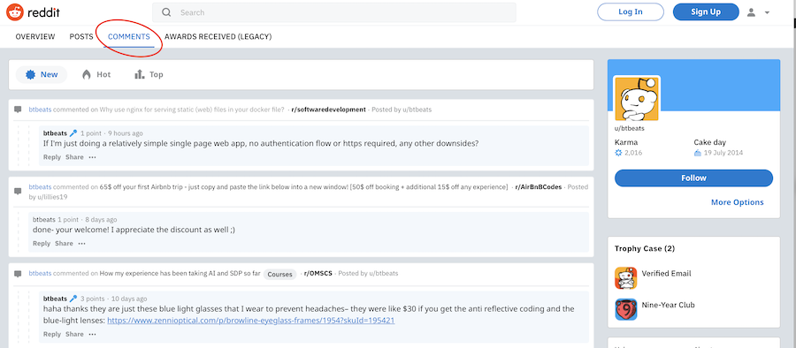Switch to the Posts tab
The image size is (796, 348).
coord(81,36)
